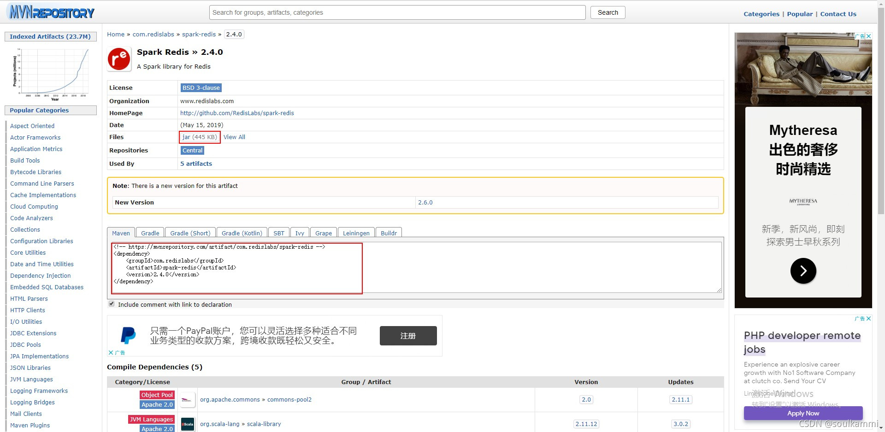Click the commons-pool2 artifact icon
This screenshot has width=885, height=432.
click(188, 400)
